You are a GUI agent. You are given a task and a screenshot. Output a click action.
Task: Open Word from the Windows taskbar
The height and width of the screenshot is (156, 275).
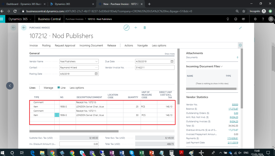click(x=122, y=153)
